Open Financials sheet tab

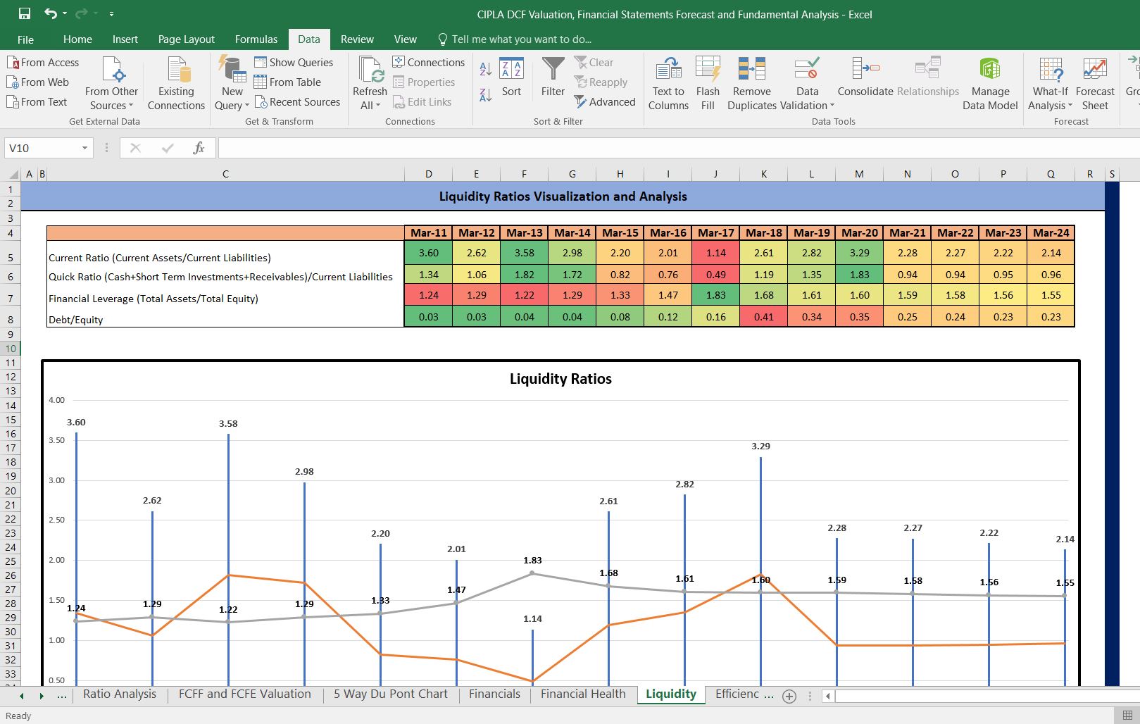(x=494, y=694)
